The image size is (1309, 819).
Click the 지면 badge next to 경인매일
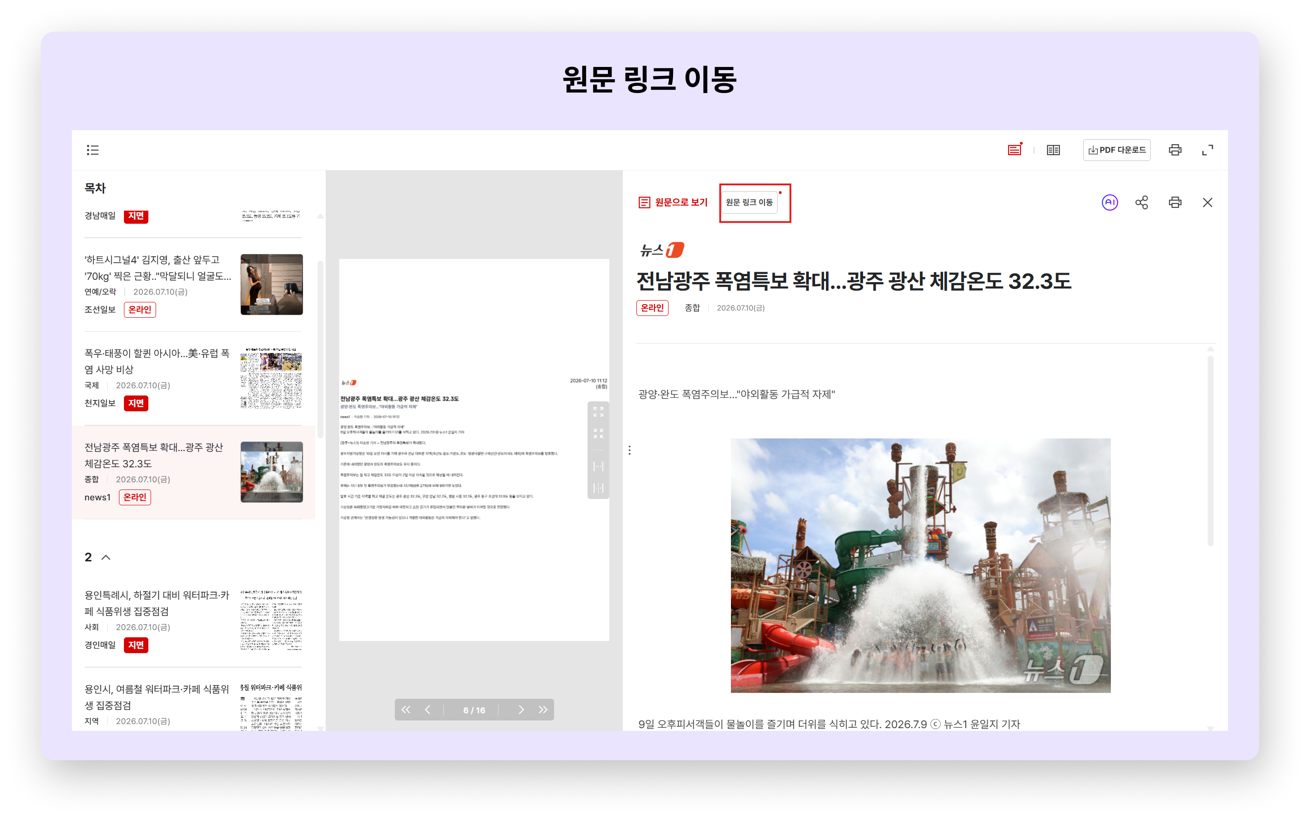click(x=136, y=645)
